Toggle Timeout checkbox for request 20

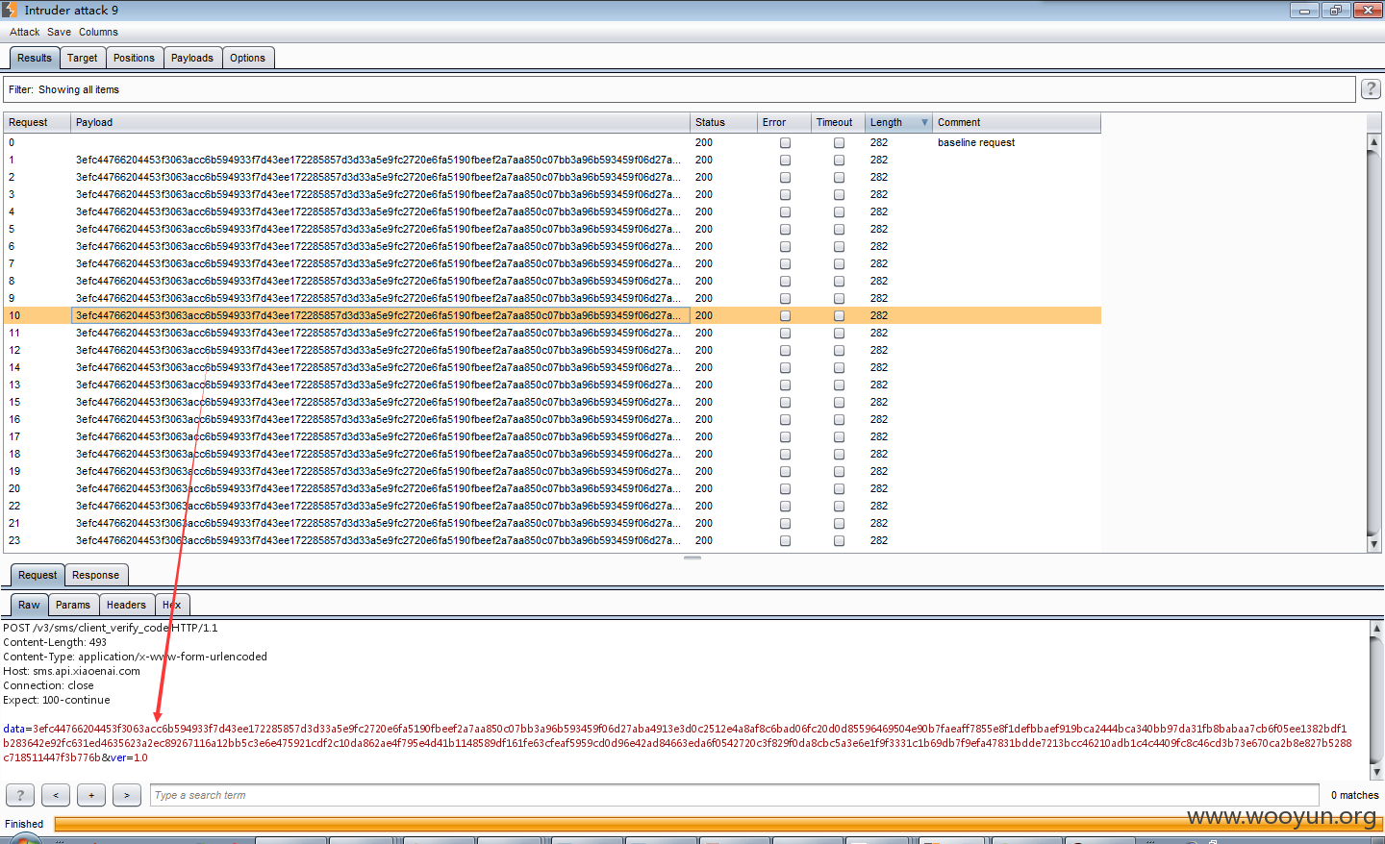coord(839,488)
